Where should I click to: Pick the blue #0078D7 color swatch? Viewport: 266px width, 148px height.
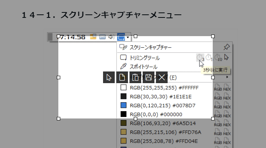pos(123,105)
